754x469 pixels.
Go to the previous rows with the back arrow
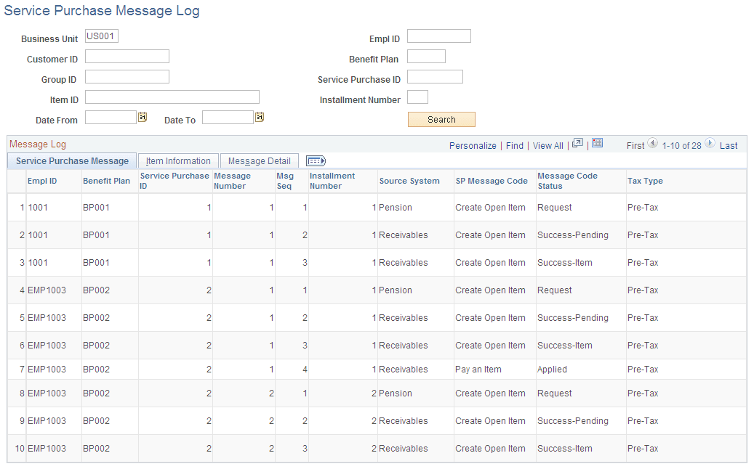pyautogui.click(x=652, y=145)
